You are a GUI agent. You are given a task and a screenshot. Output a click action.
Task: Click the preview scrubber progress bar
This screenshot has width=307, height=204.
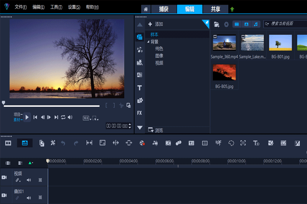(52, 106)
